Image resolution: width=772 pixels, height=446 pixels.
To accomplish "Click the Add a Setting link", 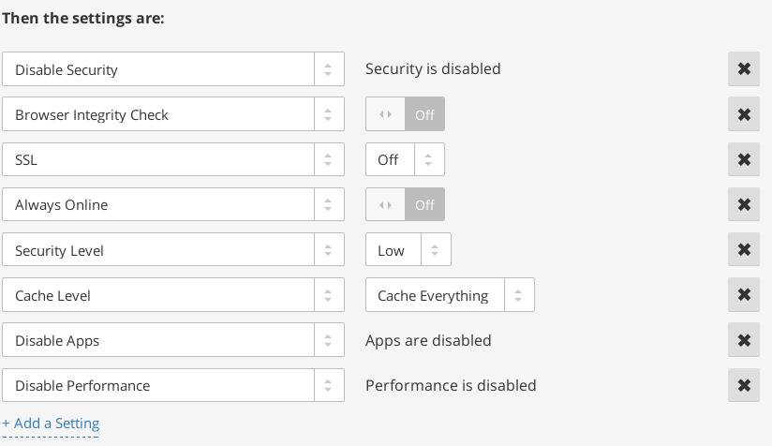I will point(52,424).
